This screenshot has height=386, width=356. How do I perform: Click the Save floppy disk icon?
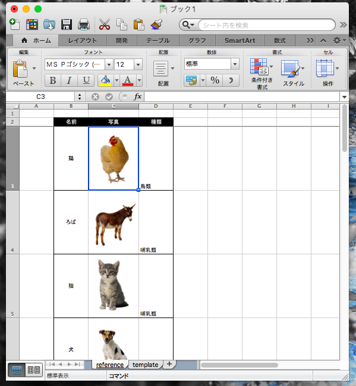(67, 24)
